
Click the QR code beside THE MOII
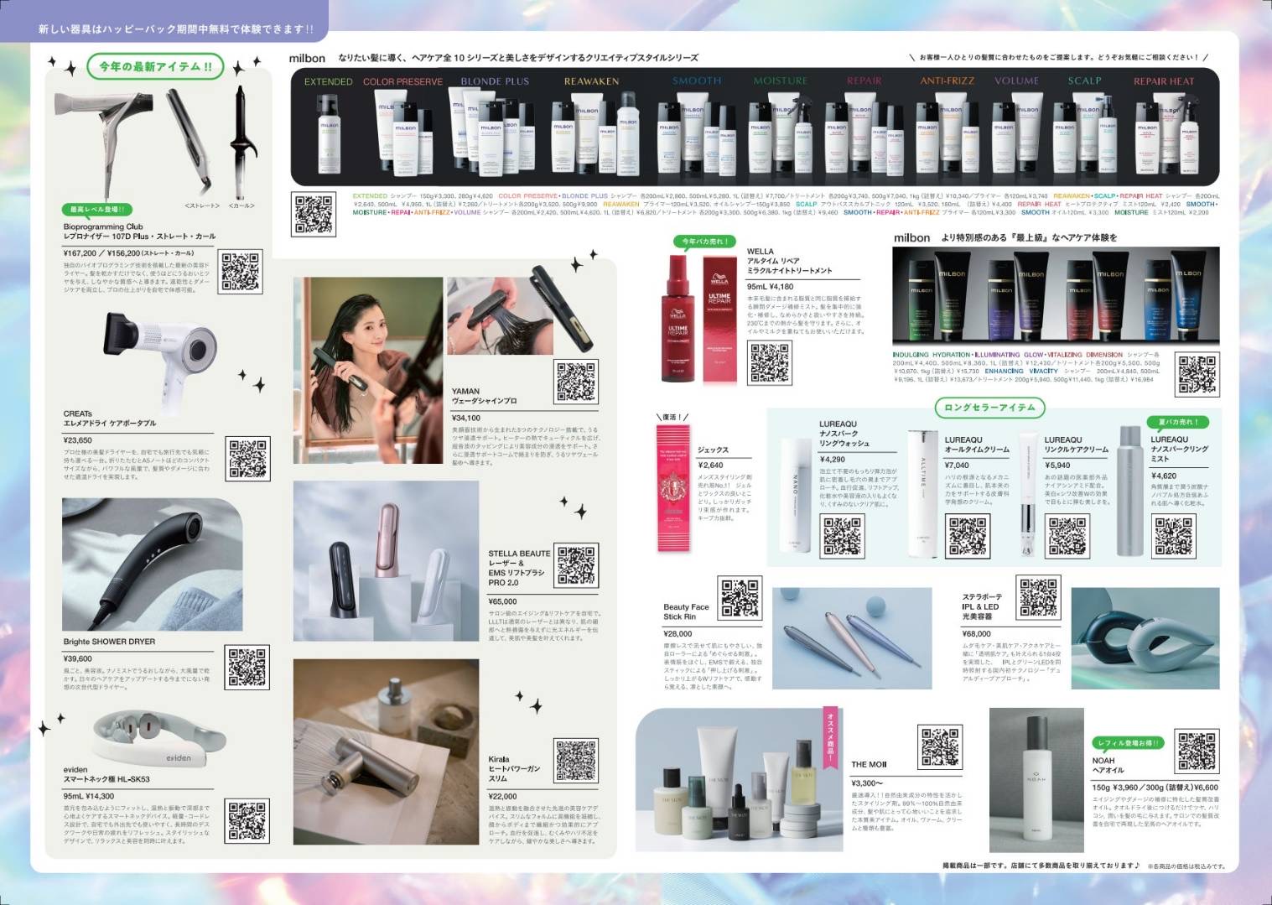[x=940, y=747]
